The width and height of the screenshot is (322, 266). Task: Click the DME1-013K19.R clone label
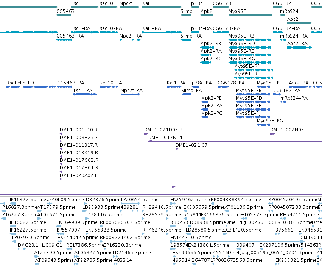point(79,153)
